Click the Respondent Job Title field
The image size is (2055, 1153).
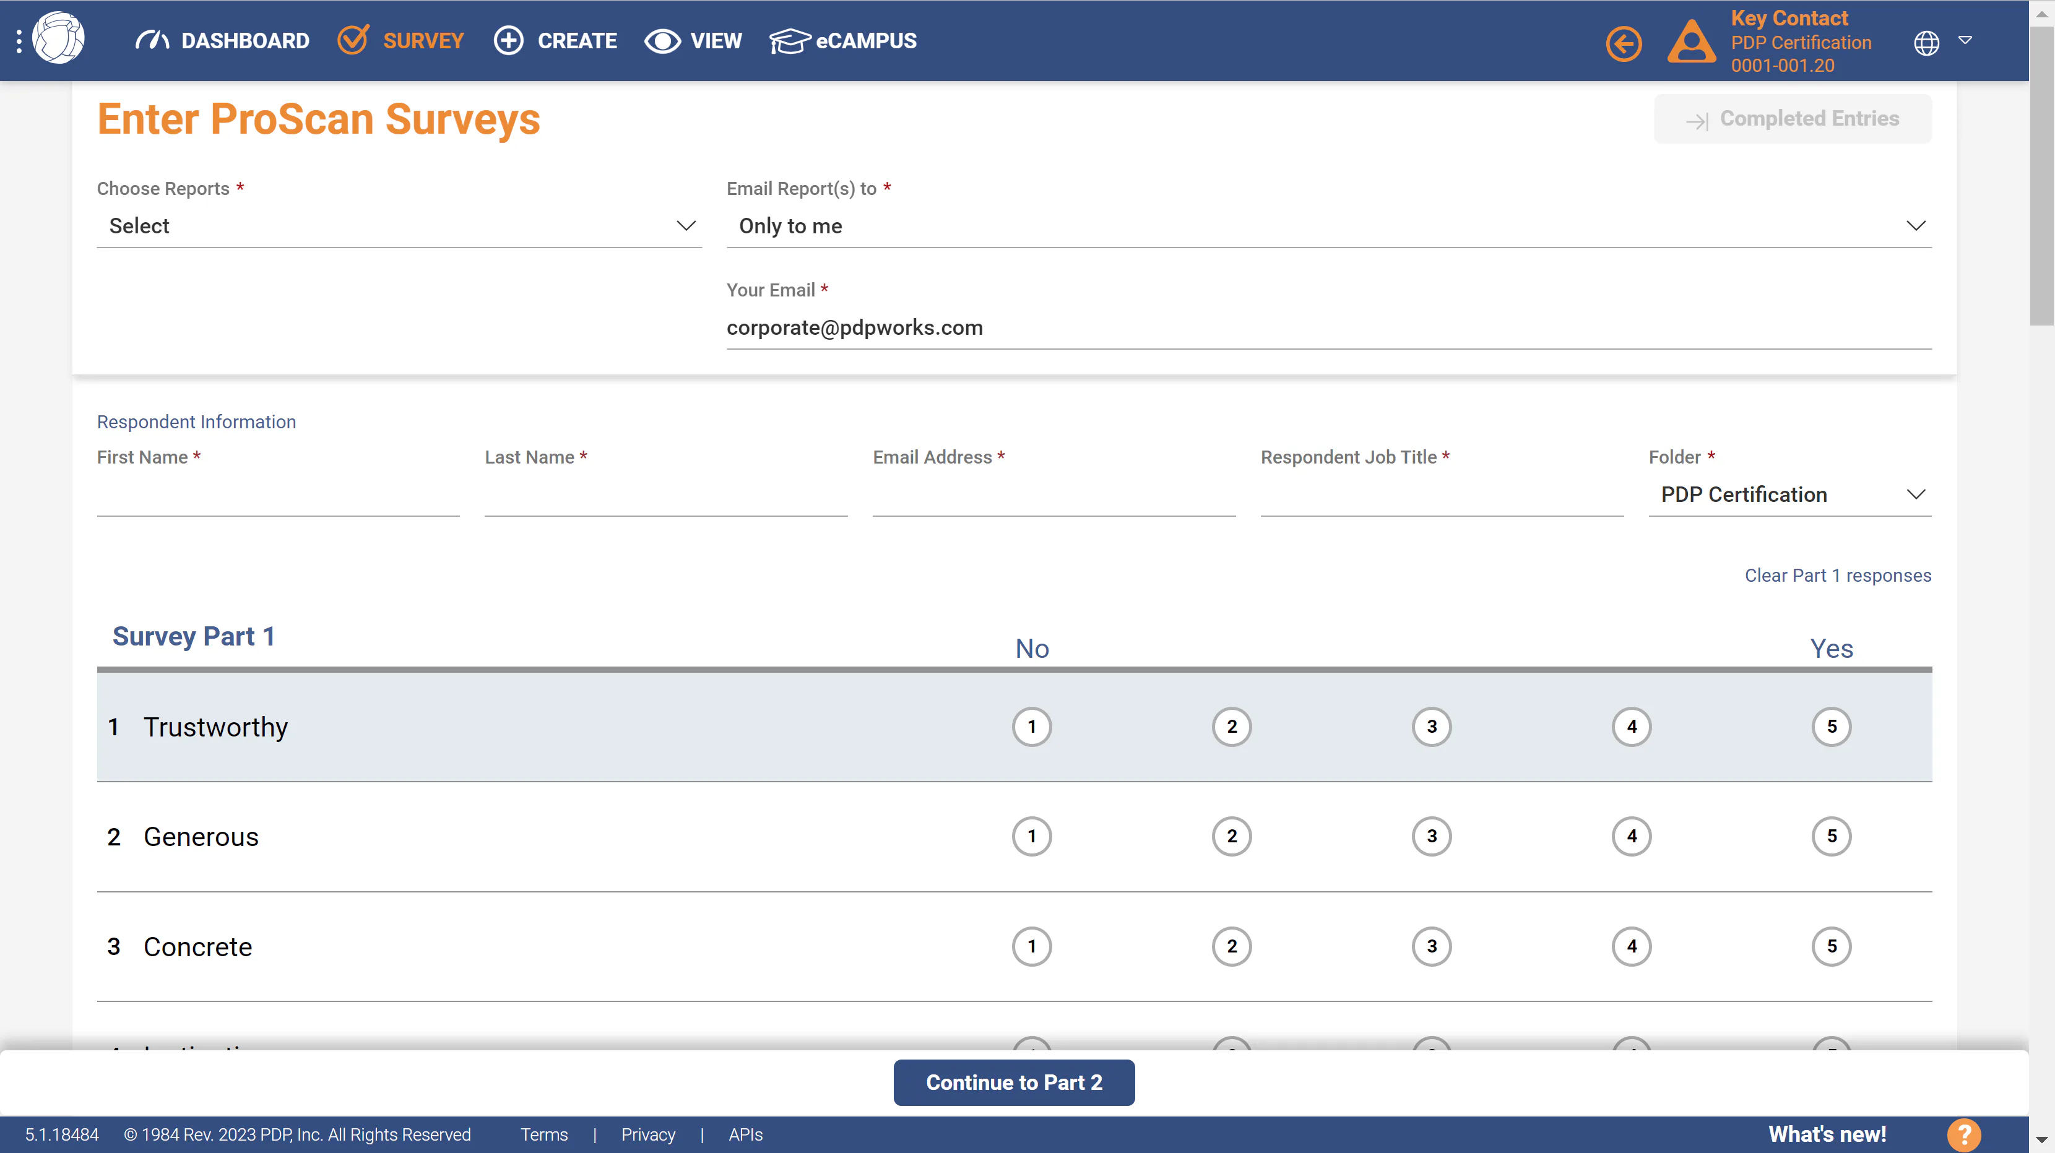[1442, 495]
